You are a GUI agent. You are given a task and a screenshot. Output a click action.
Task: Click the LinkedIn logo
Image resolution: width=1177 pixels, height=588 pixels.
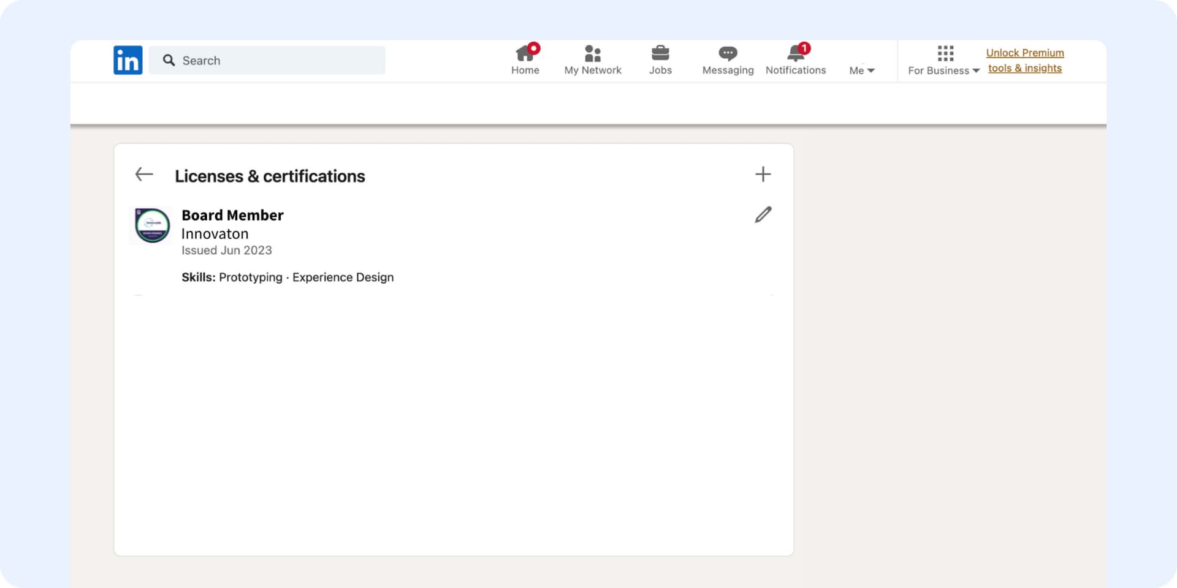point(128,60)
